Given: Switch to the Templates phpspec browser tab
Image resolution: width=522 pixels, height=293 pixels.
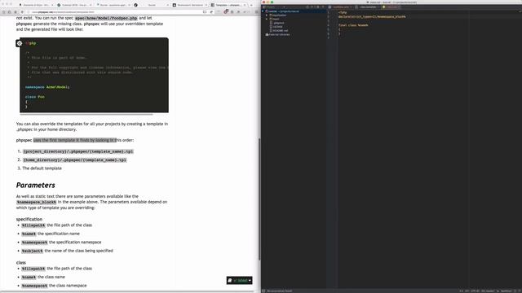Looking at the screenshot, I should pos(228,5).
